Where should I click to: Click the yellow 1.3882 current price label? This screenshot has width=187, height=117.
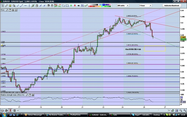(x=183, y=37)
